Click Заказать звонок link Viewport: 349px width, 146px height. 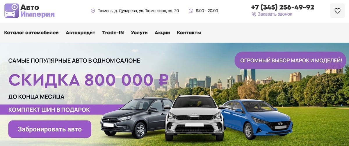(275, 14)
